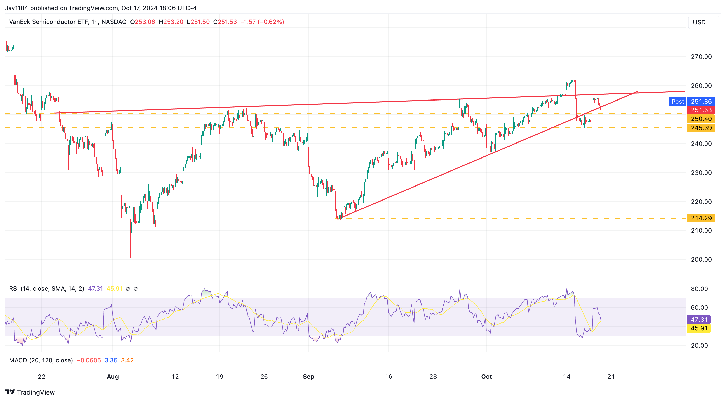Click the red 251.53 price label
The height and width of the screenshot is (401, 726).
click(x=701, y=110)
